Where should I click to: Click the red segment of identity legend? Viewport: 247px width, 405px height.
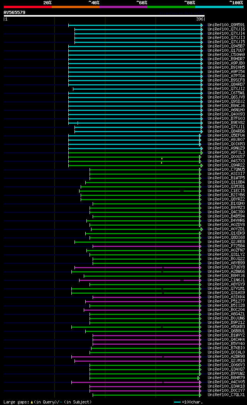27,7
